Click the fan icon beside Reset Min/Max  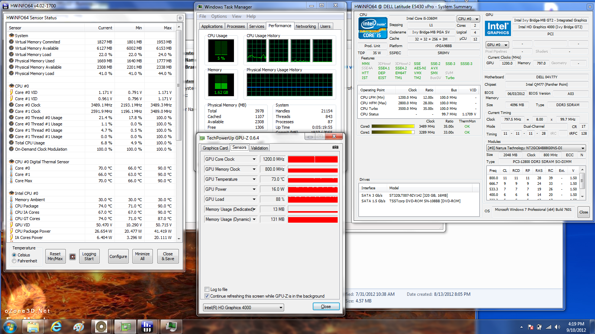point(73,256)
